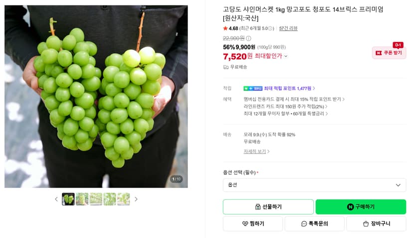Open the 옵션 selection dropdown
Image resolution: width=413 pixels, height=238 pixels.
315,185
